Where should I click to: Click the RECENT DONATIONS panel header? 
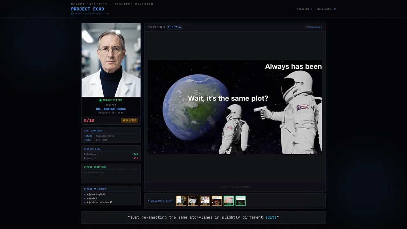(x=95, y=167)
